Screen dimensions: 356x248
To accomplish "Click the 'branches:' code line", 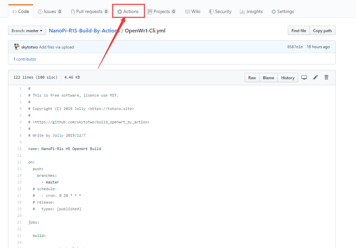I will (x=47, y=175).
